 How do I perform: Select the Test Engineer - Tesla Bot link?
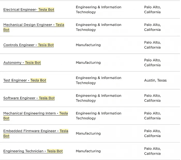[x=25, y=80]
